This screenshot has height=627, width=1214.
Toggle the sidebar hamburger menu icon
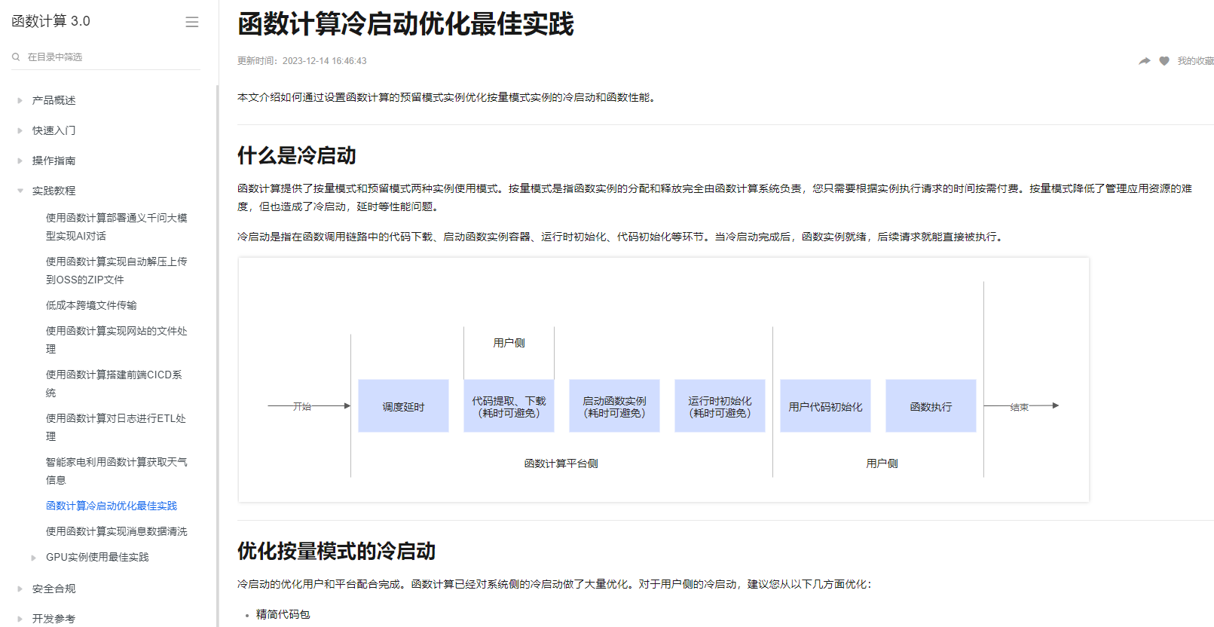coord(192,22)
